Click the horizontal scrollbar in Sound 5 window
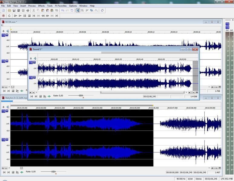 (142, 92)
